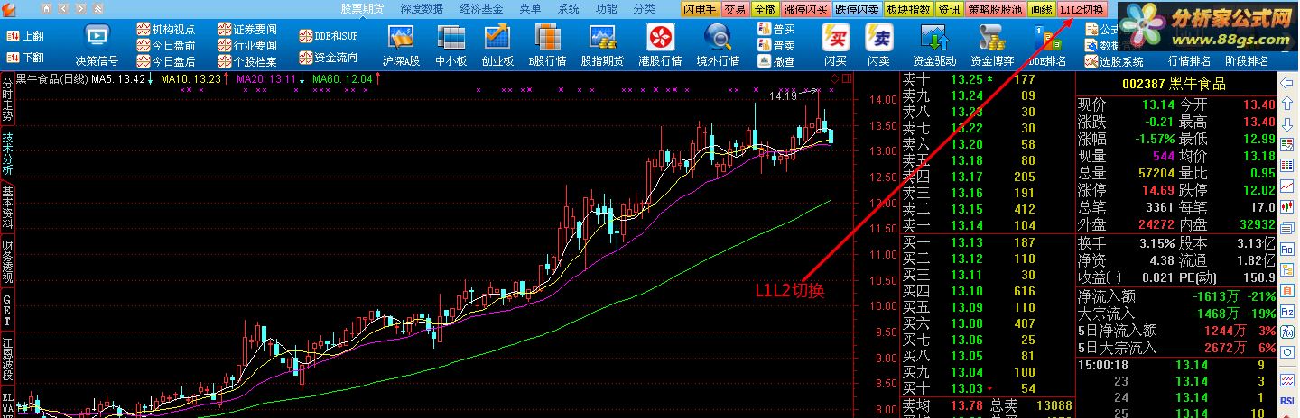
Task: Click the 涨停闪买 button
Action: tap(805, 9)
